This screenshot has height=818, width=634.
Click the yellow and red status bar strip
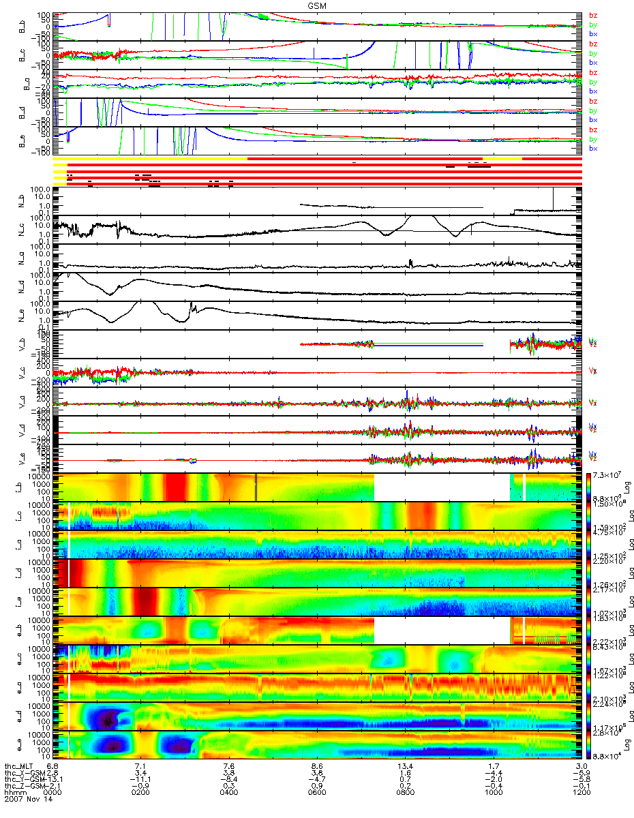coord(318,171)
